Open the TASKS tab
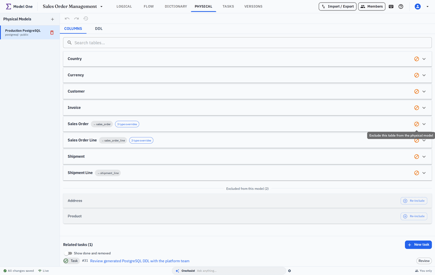This screenshot has width=435, height=275. 228,7
